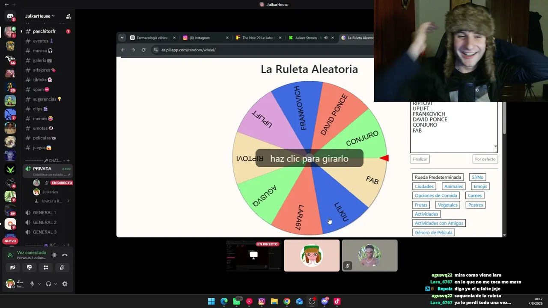The height and width of the screenshot is (308, 548).
Task: Mute audio on Julkarr Stream tab
Action: point(326,38)
